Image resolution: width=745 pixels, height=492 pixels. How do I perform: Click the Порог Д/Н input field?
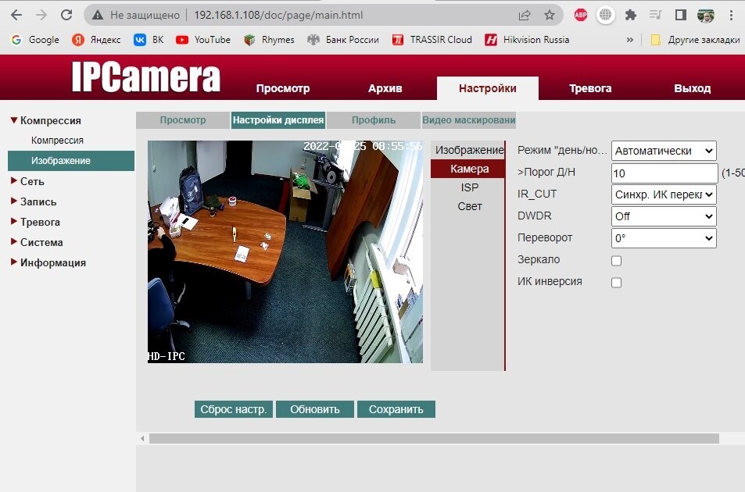[x=664, y=173]
